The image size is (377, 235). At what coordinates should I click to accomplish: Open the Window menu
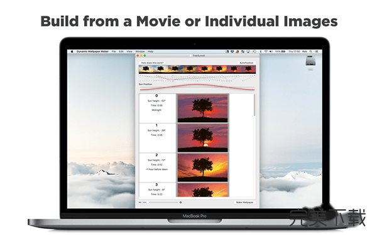point(140,51)
